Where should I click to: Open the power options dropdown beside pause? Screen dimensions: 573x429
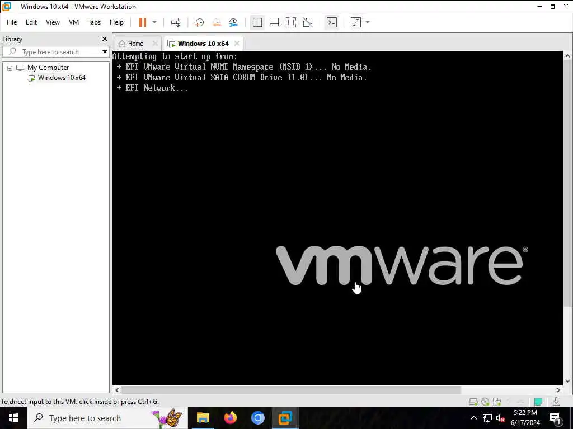click(x=154, y=22)
